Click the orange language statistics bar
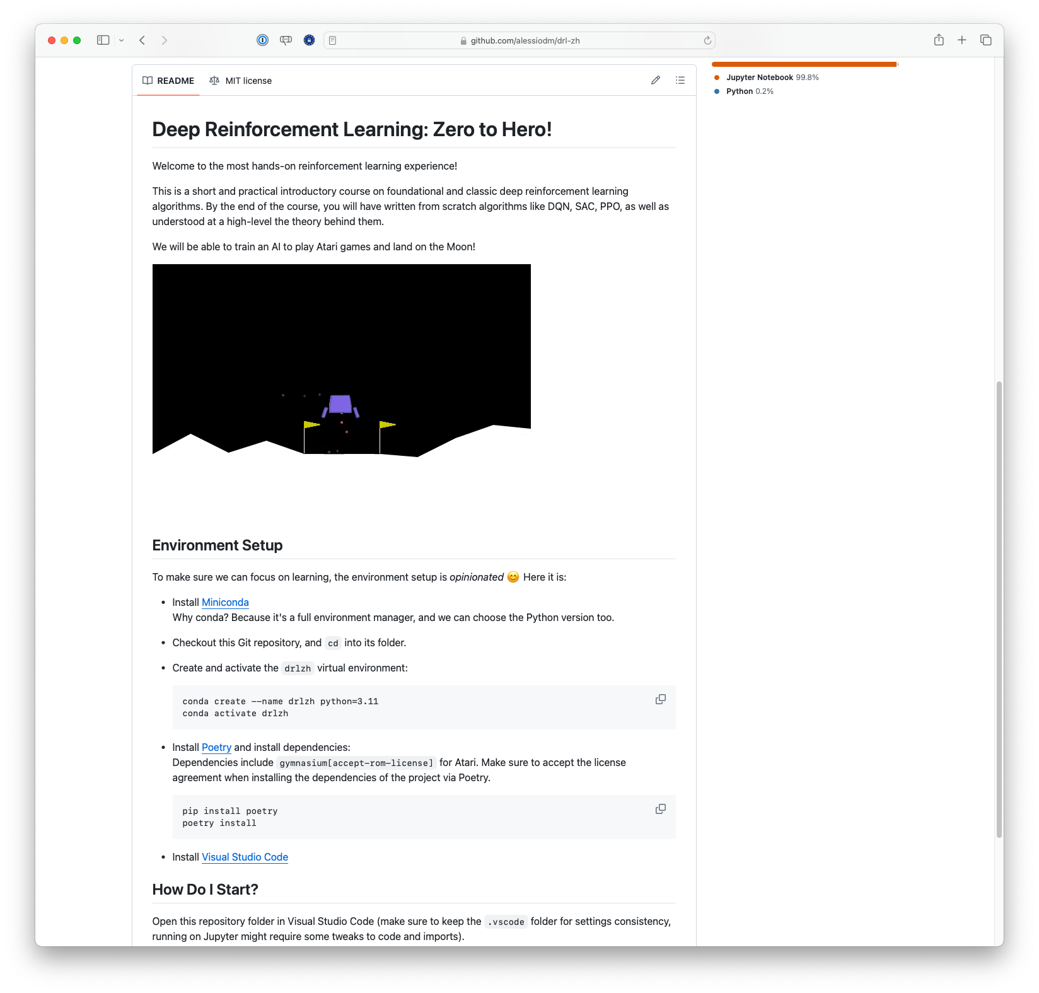 (804, 64)
